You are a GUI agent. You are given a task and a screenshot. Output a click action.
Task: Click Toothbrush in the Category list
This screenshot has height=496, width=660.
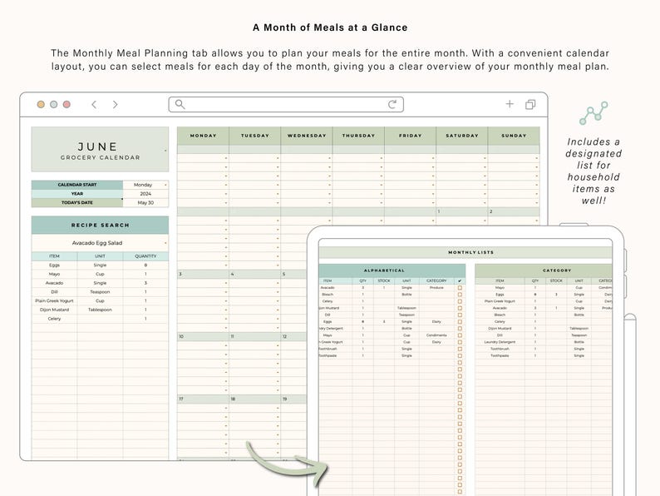tap(500, 349)
